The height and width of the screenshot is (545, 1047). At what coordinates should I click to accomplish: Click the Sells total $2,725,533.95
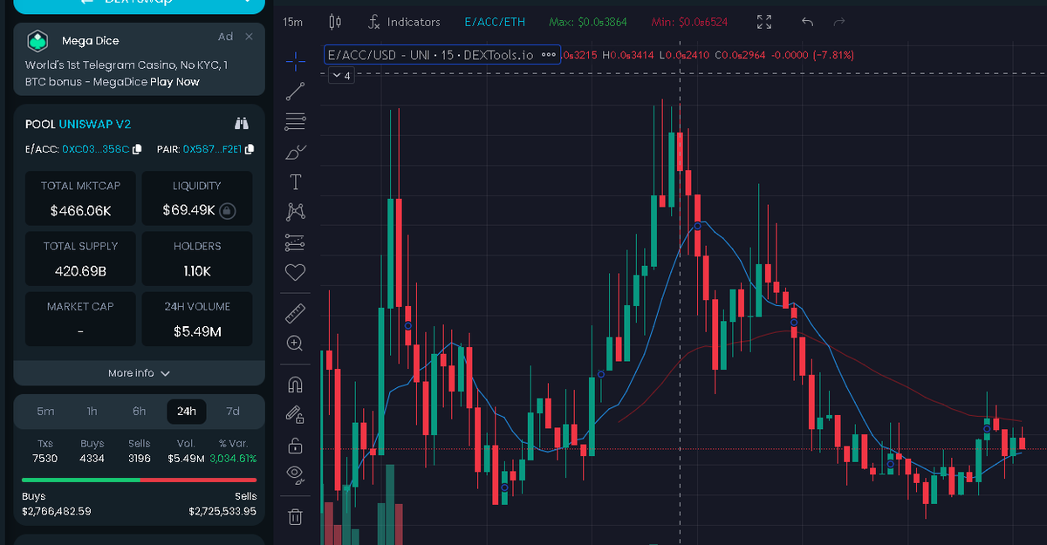222,511
